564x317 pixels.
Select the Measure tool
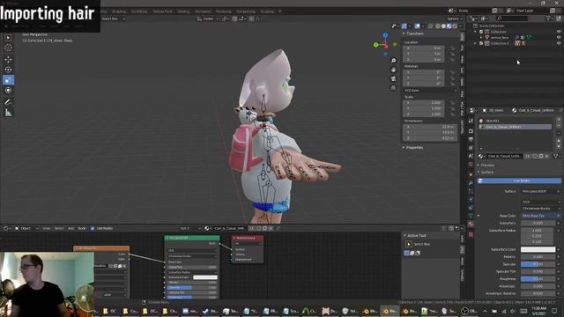8,113
